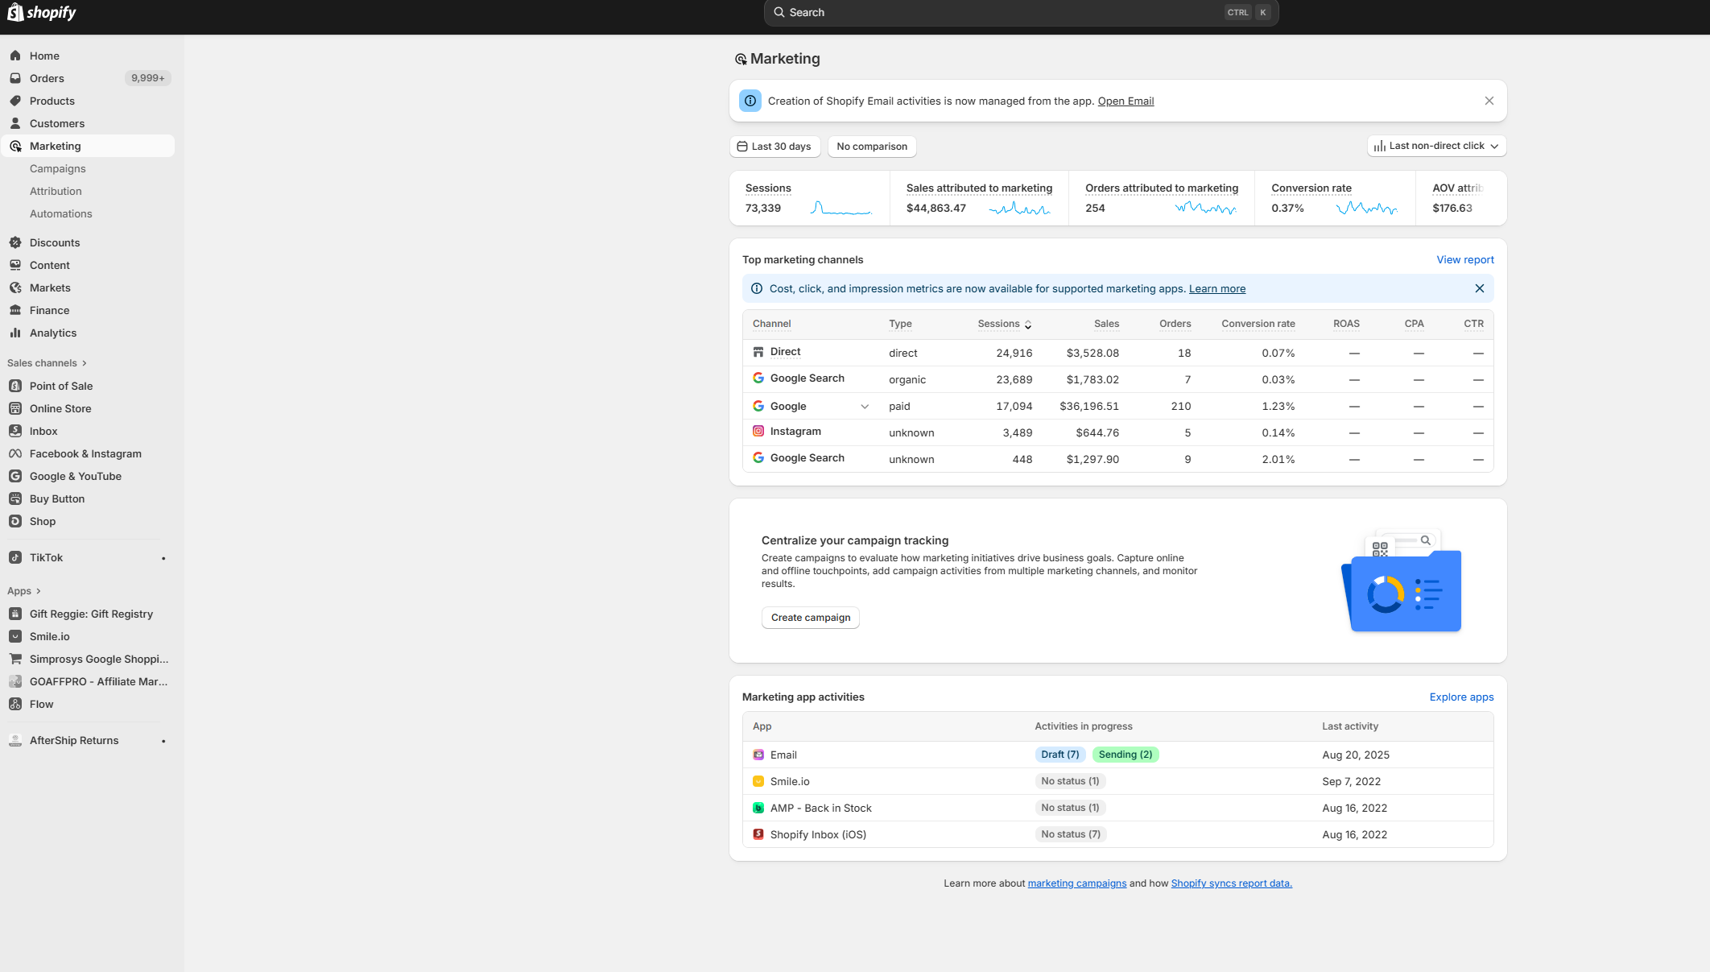Click the Discounts badge icon

coord(15,242)
